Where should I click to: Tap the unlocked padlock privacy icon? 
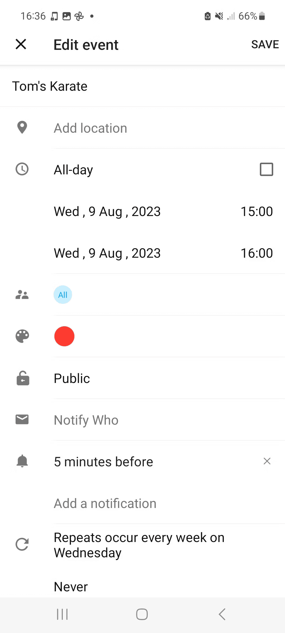point(23,378)
